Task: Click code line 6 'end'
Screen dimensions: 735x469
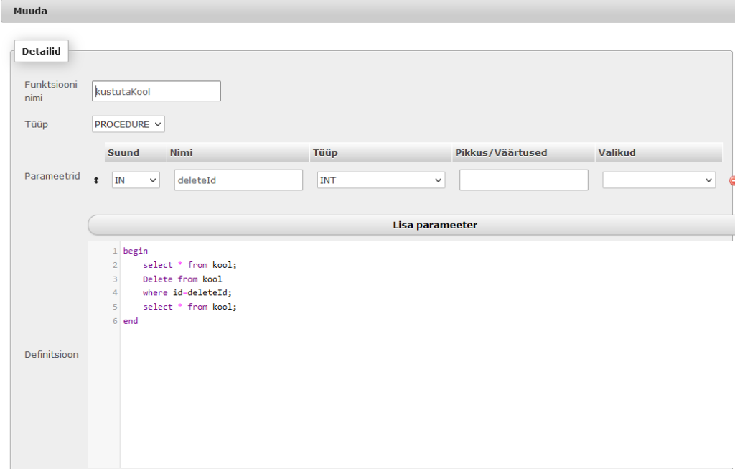Action: point(131,321)
